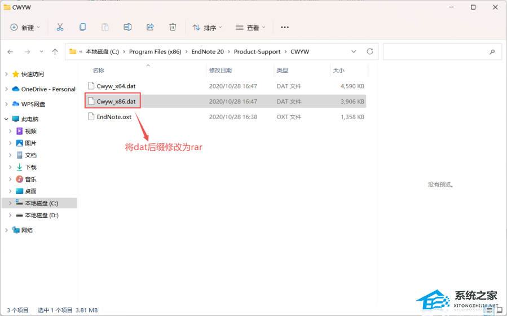Click the Delete trash icon

[x=173, y=27]
